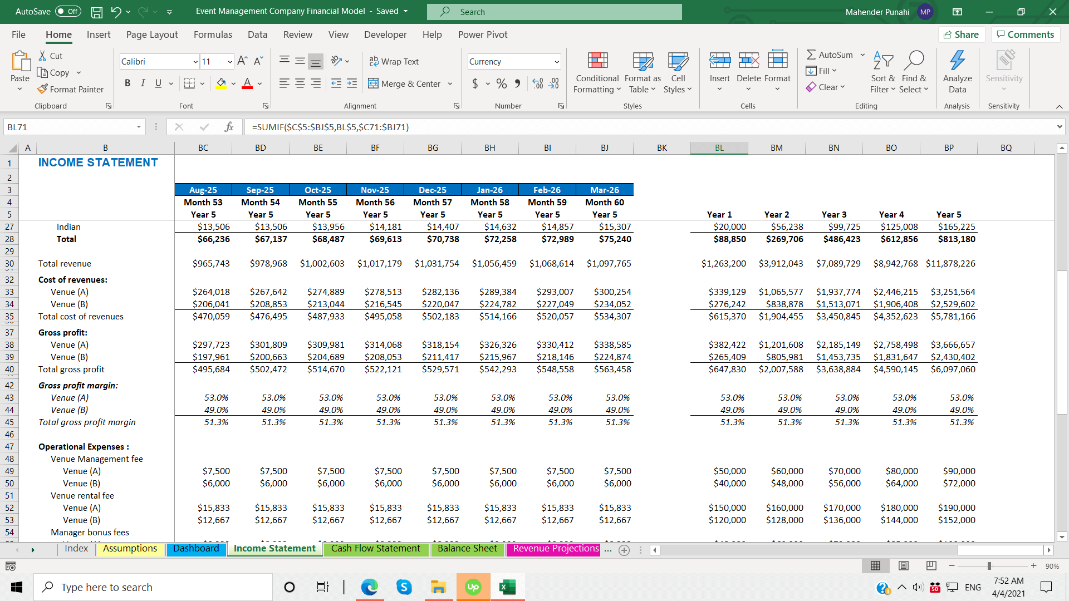Switch to Page Break Preview
This screenshot has width=1069, height=601.
(931, 566)
